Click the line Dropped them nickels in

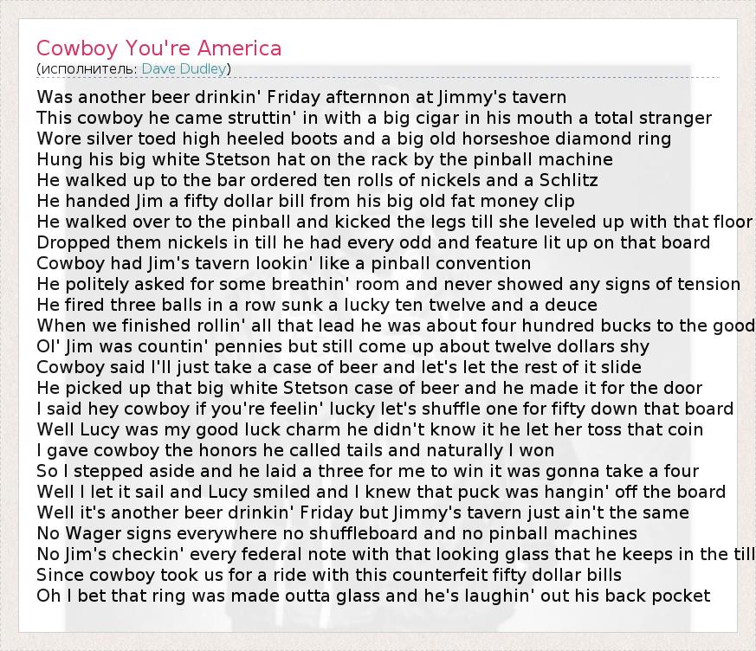(x=373, y=242)
